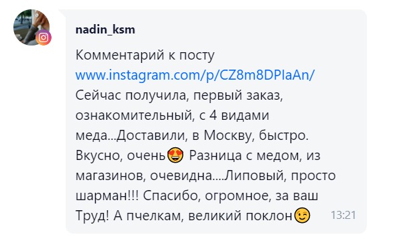This screenshot has height=243, width=397.
Task: Click the word 'Москву' in the message
Action: [x=229, y=135]
